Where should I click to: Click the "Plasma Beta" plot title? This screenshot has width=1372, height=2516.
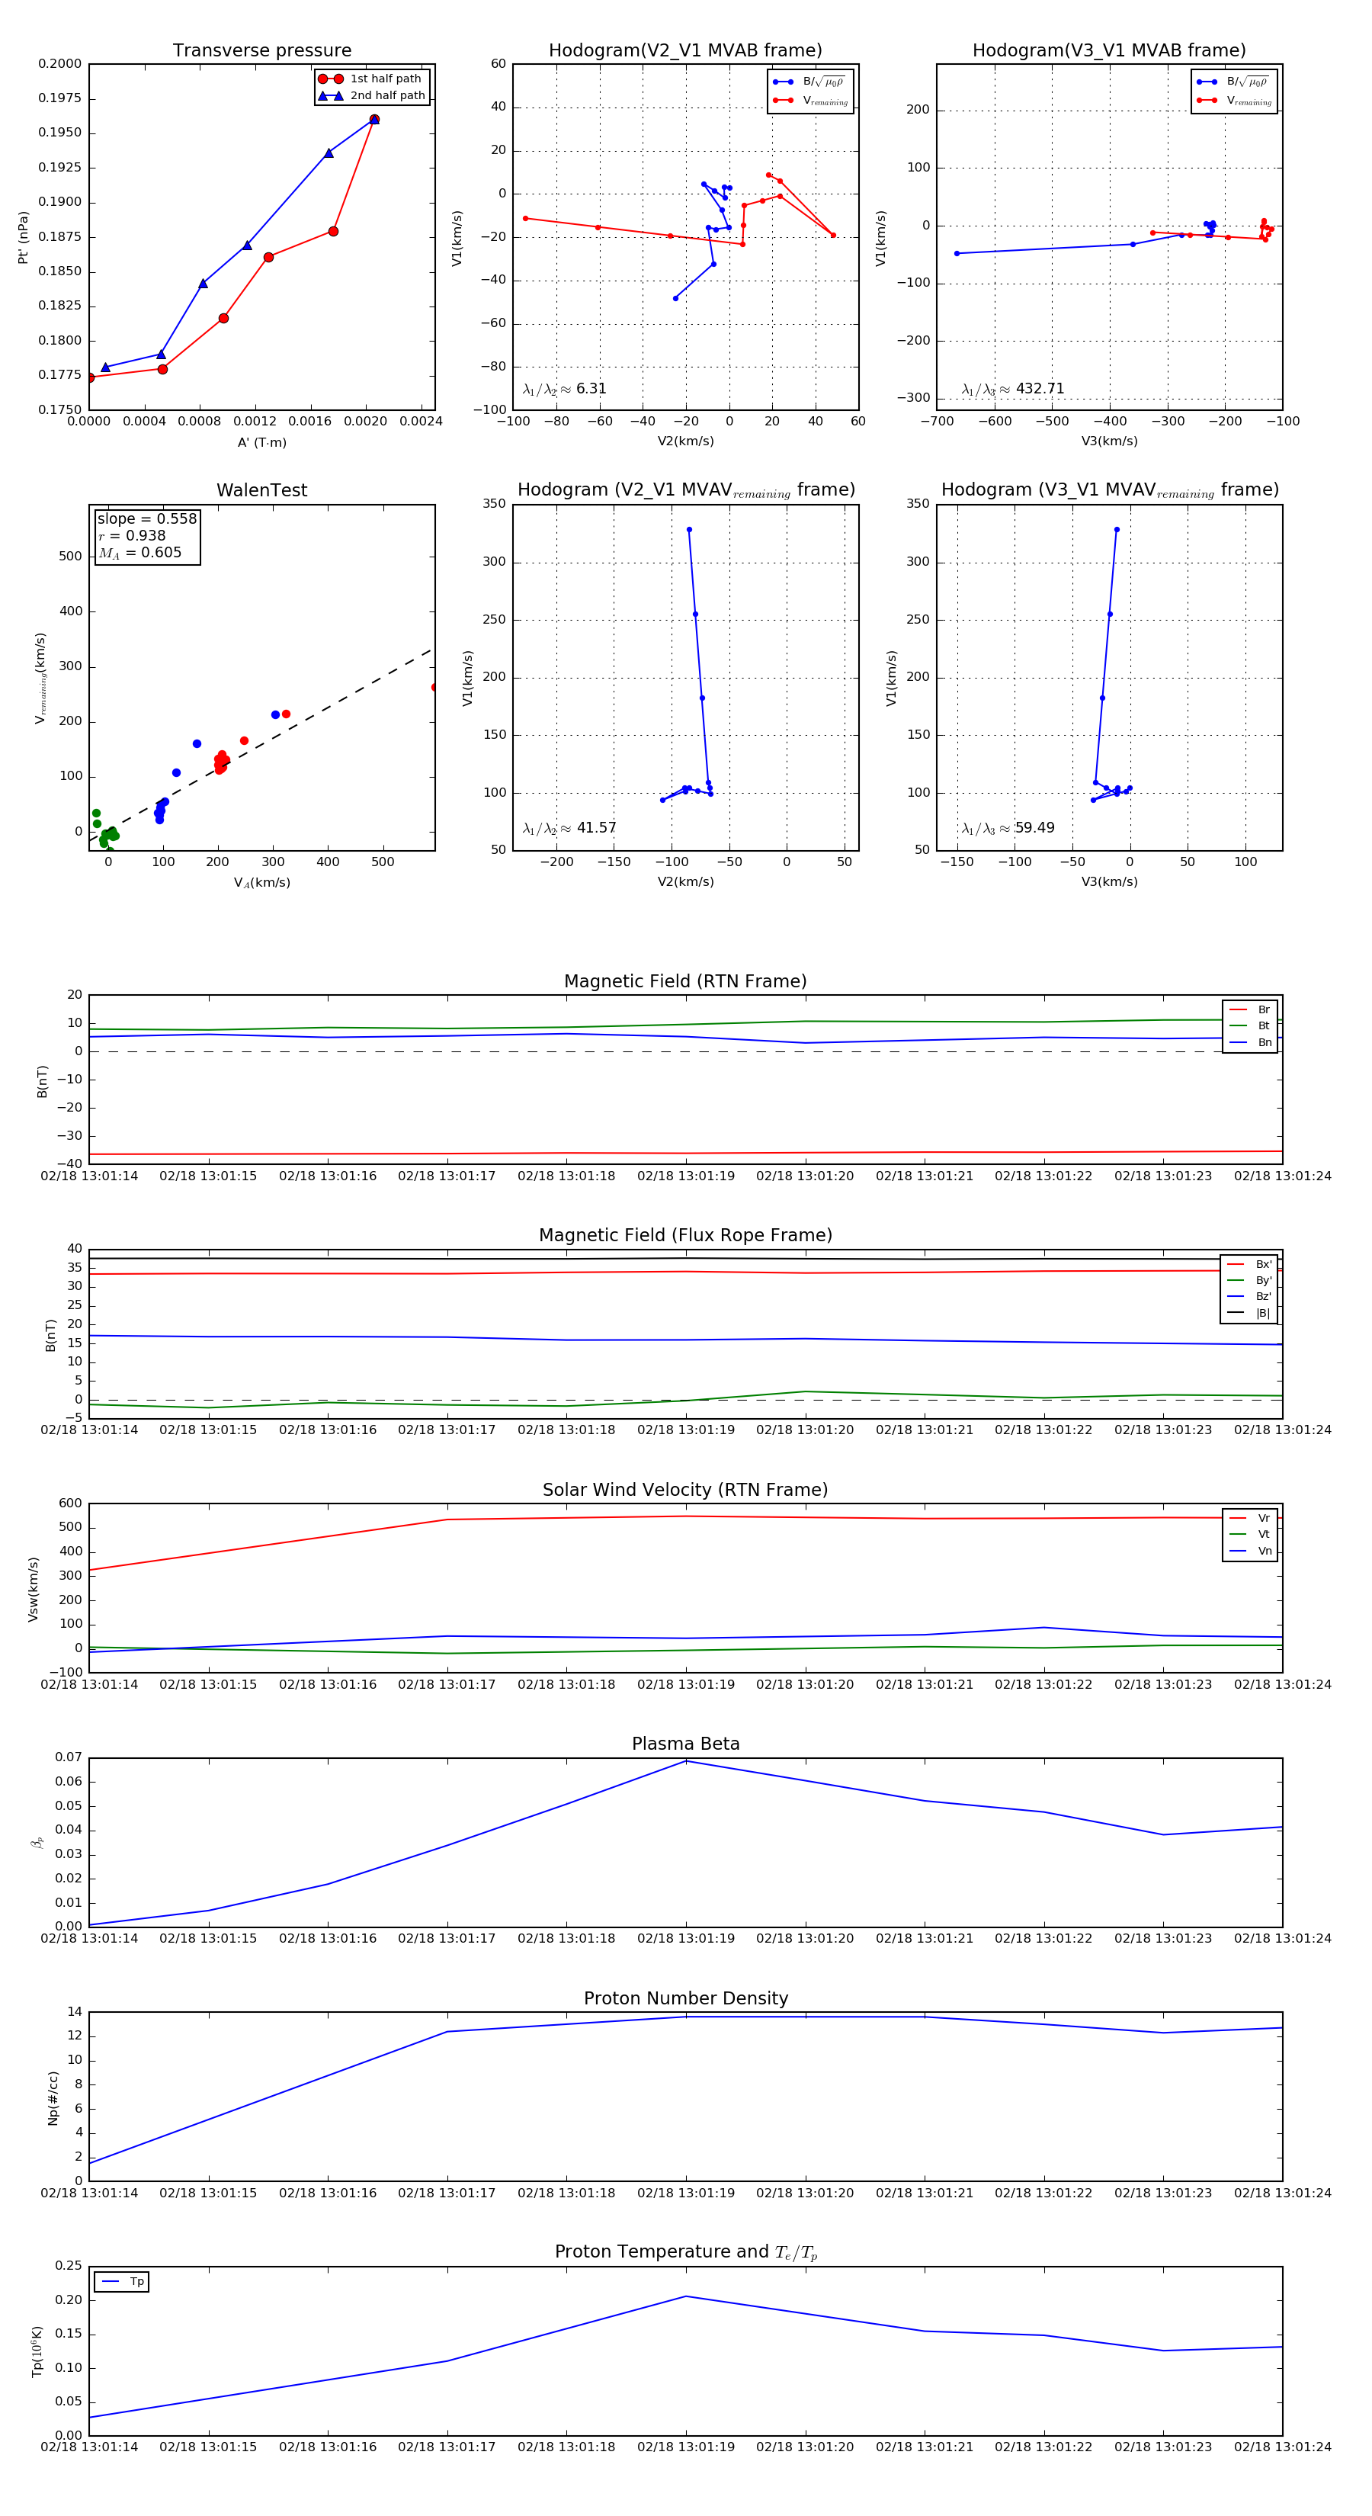(x=685, y=1744)
